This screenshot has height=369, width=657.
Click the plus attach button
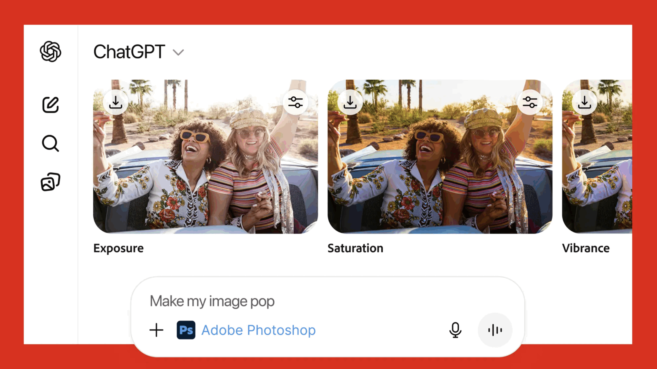point(156,330)
